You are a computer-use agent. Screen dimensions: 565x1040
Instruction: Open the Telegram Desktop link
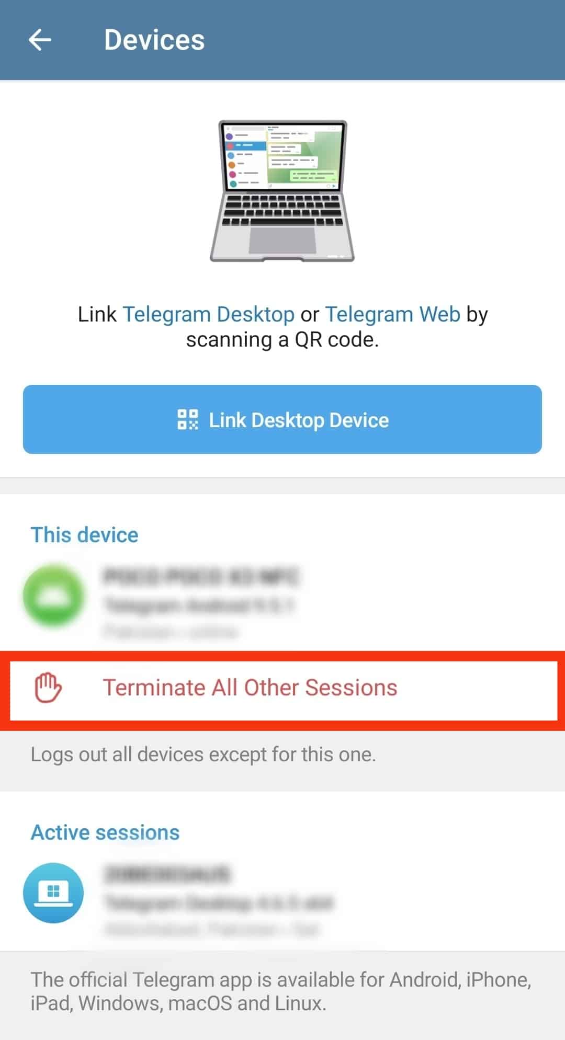point(209,314)
